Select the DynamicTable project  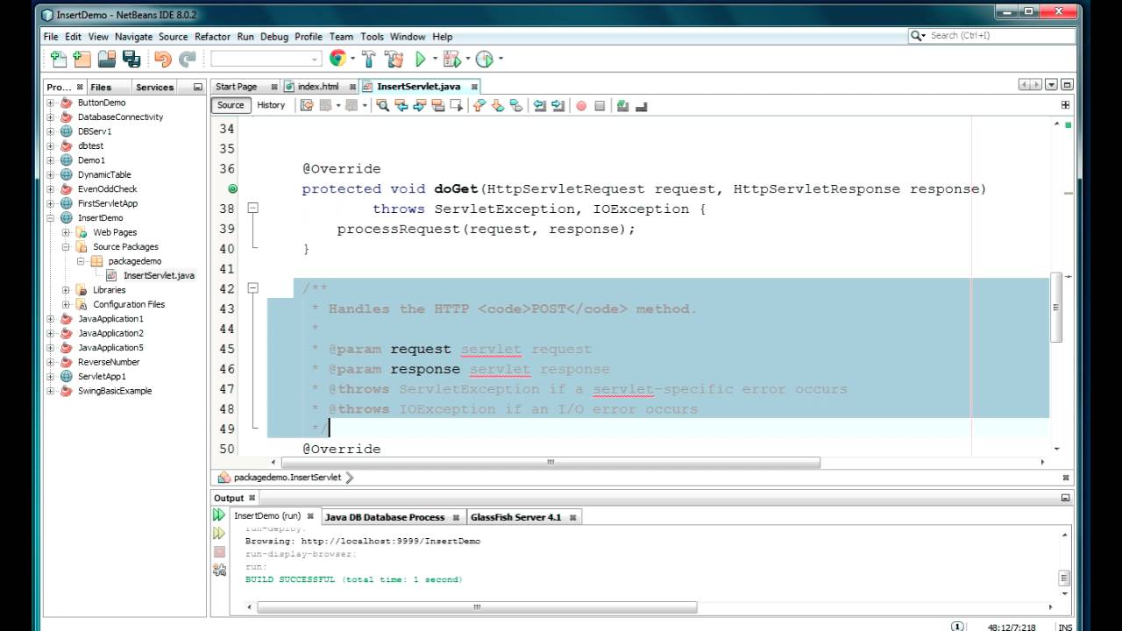click(x=104, y=174)
